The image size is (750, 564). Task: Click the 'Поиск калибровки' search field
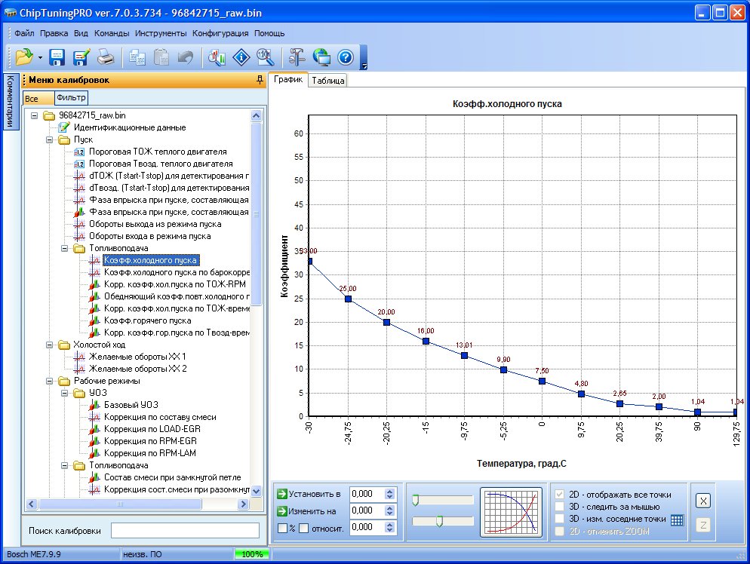click(x=185, y=531)
